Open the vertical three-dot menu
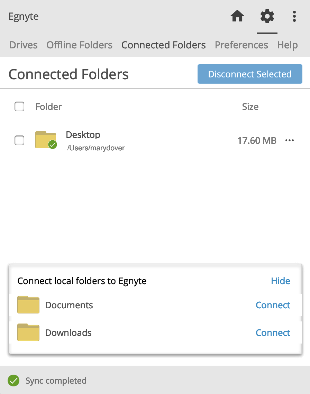Image resolution: width=310 pixels, height=394 pixels. click(294, 16)
